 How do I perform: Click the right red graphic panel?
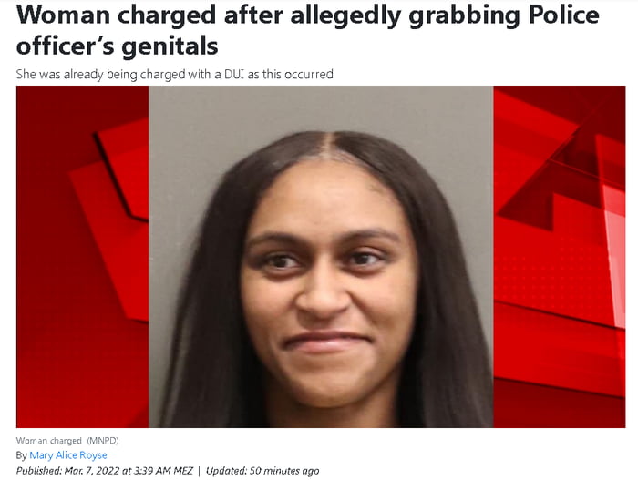(560, 257)
